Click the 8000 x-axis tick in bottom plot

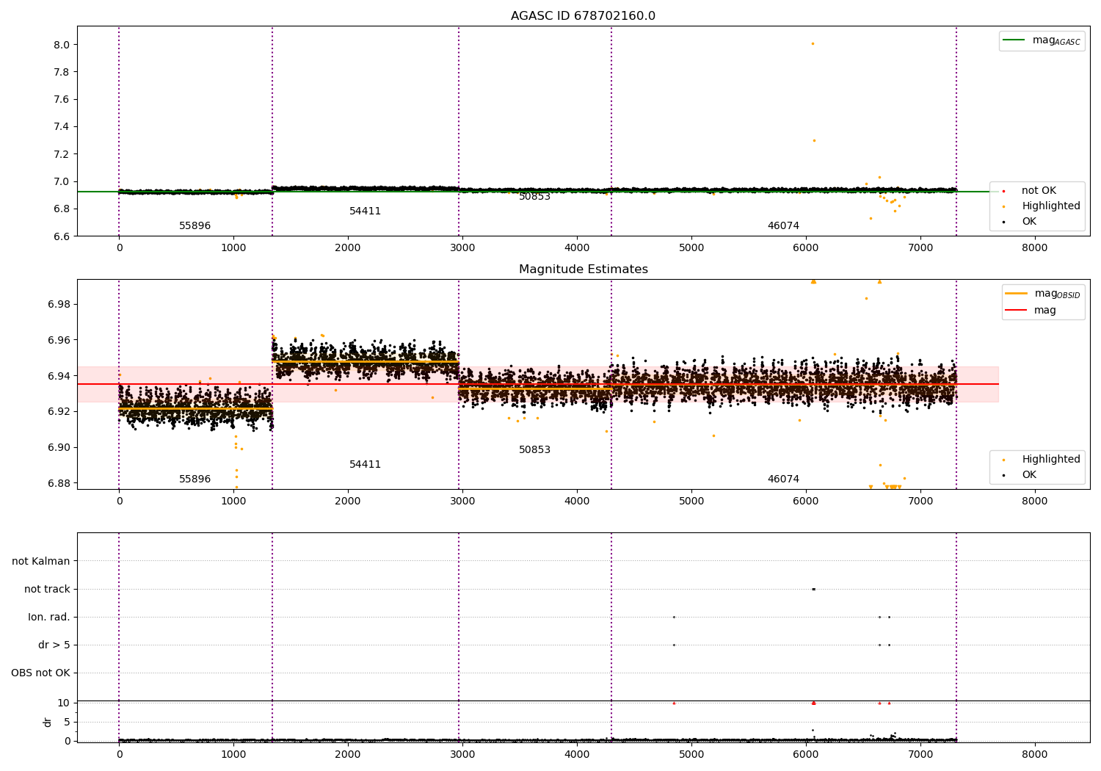point(1035,754)
